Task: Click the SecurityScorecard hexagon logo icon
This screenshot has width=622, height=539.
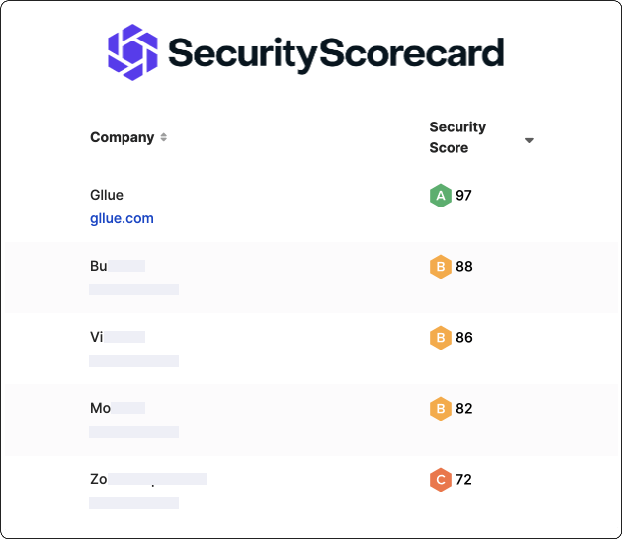Action: click(133, 52)
